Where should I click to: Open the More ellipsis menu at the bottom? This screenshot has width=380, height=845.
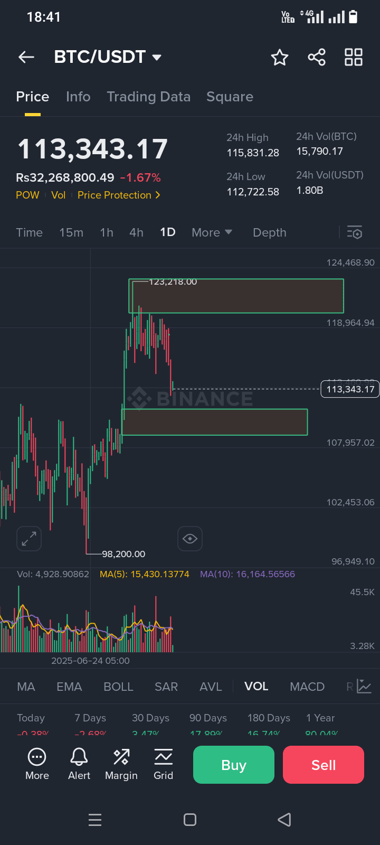point(37,764)
